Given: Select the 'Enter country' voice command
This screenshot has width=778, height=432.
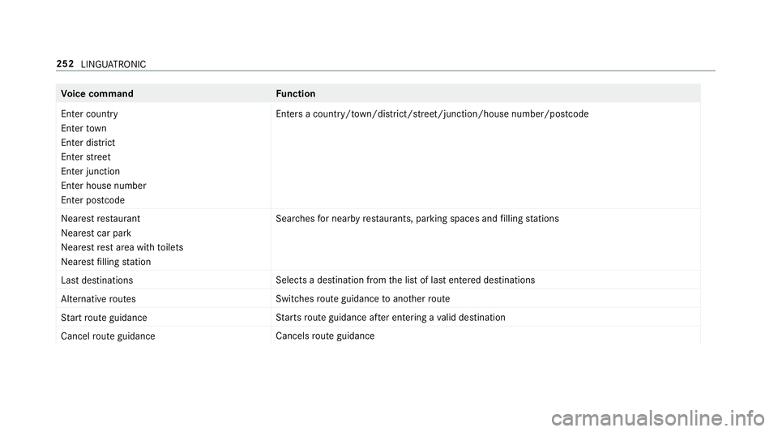Looking at the screenshot, I should [x=89, y=114].
